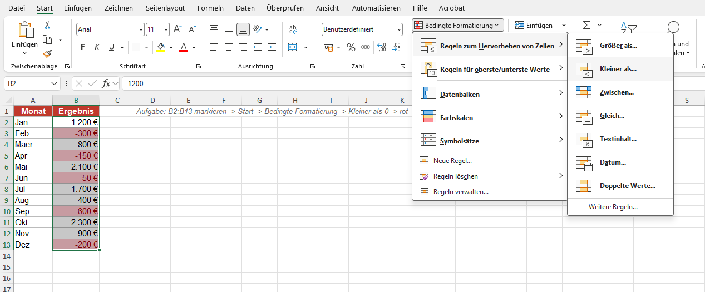
Task: Decrease font size with the smaller A icon
Action: 193,29
